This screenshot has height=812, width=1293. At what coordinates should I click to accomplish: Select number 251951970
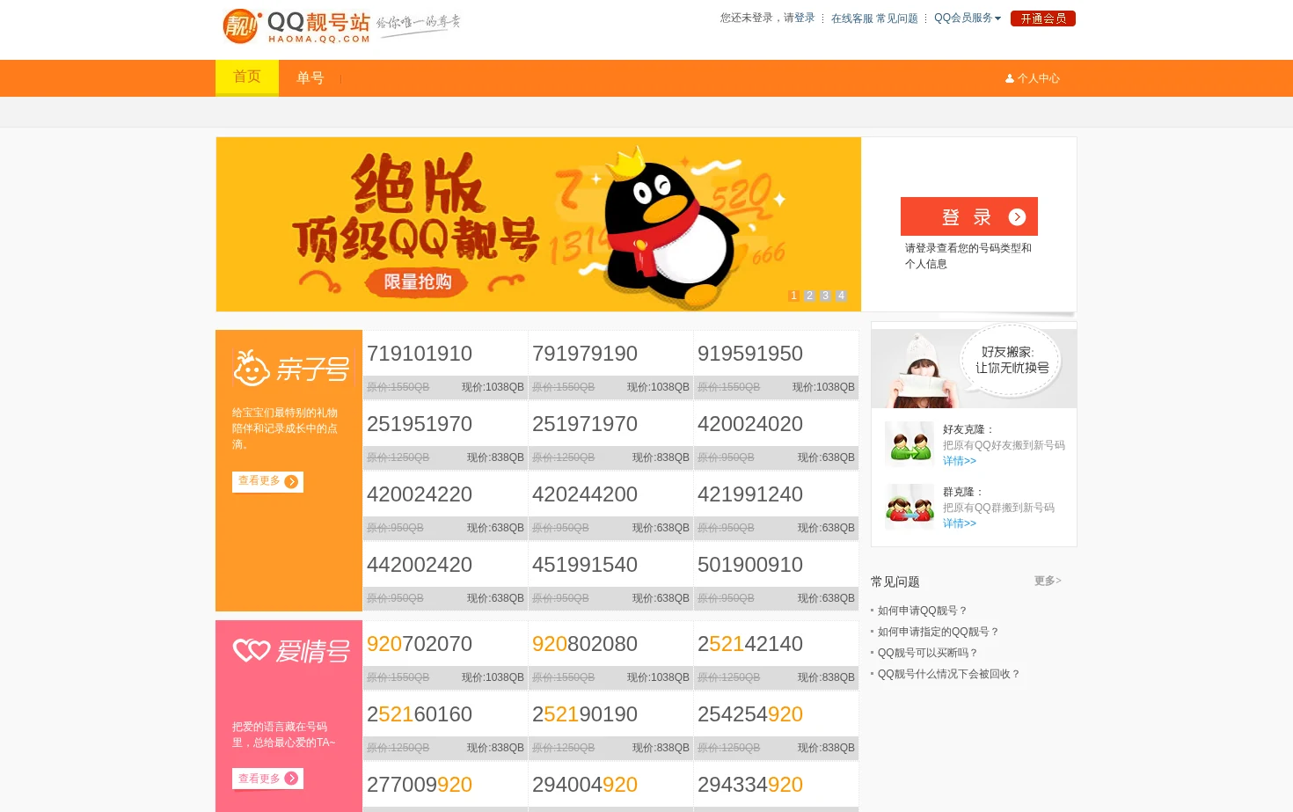420,424
